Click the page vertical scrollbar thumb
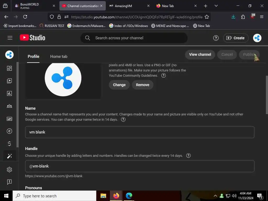The width and height of the screenshot is (268, 201). (x=267, y=95)
